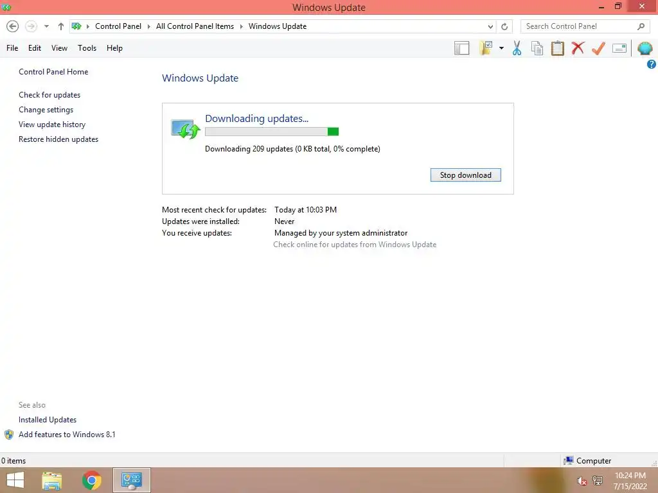Open the recent locations dropdown arrow
This screenshot has height=493, width=658.
[x=46, y=26]
